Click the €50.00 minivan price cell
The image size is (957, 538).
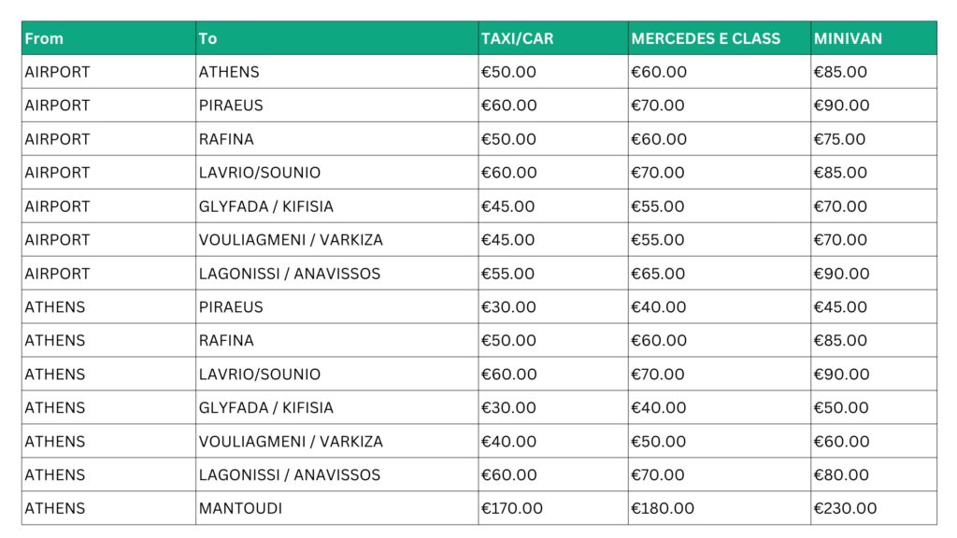pyautogui.click(x=841, y=407)
